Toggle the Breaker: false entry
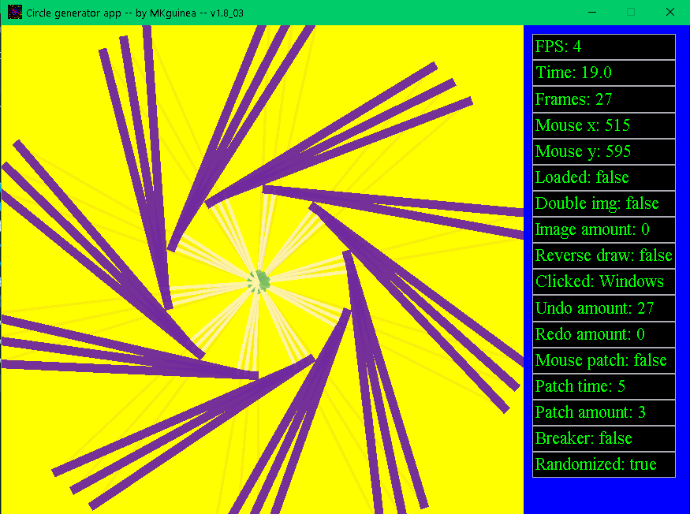This screenshot has height=514, width=690. 604,438
